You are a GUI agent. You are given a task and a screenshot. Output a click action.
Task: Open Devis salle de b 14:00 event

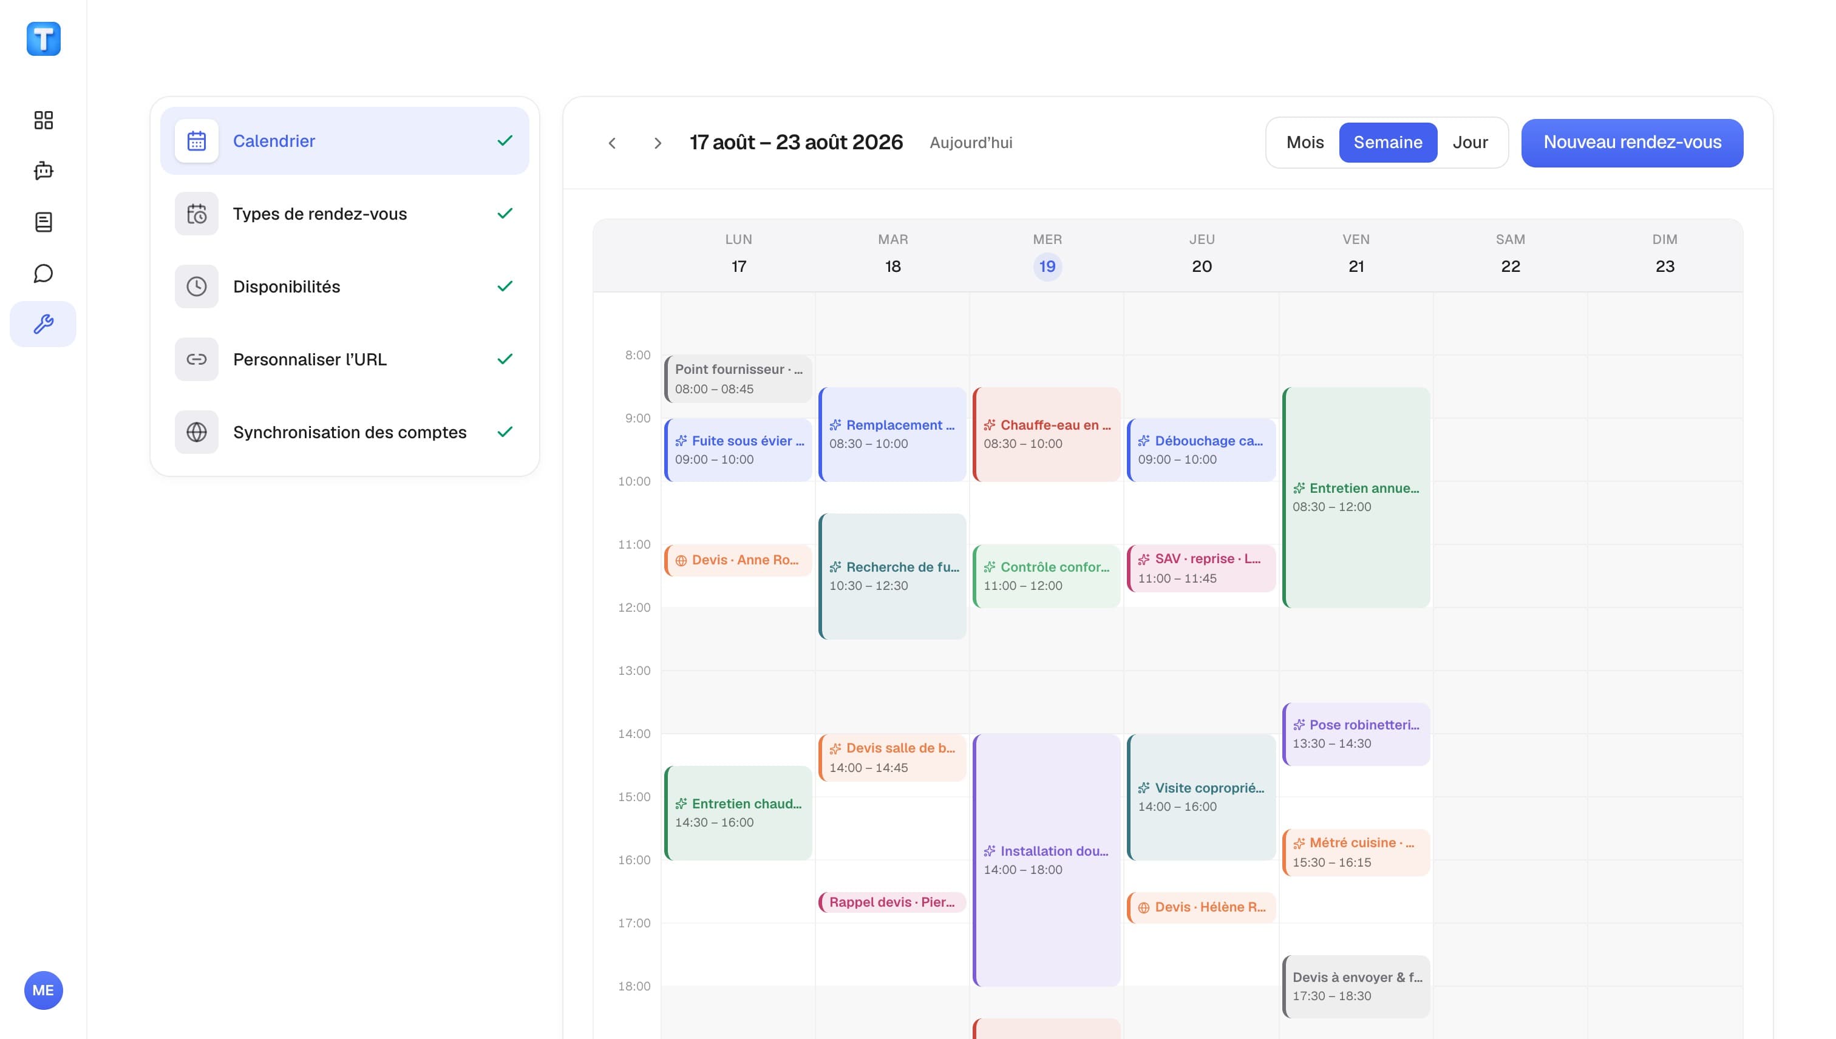point(892,758)
